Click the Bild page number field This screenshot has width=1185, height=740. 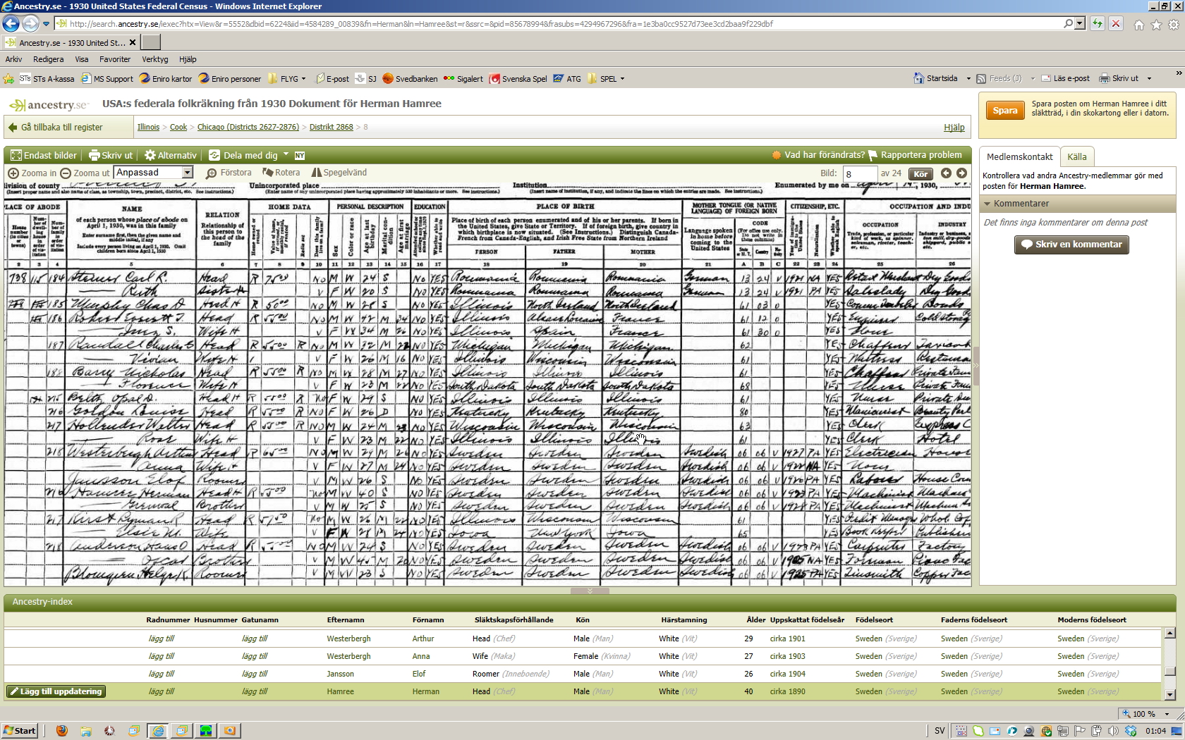(859, 174)
